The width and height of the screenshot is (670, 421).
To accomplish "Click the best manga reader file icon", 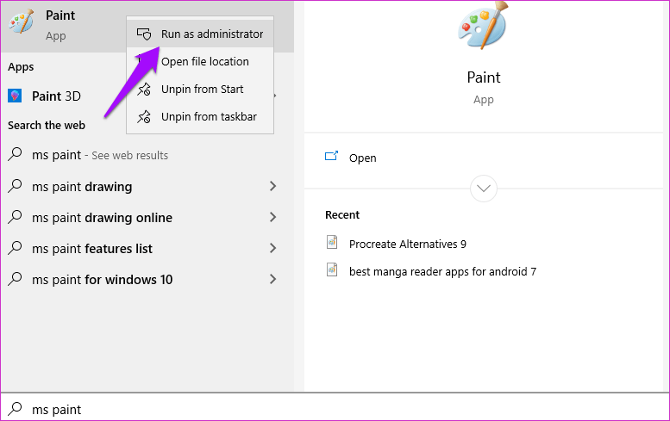I will (332, 270).
